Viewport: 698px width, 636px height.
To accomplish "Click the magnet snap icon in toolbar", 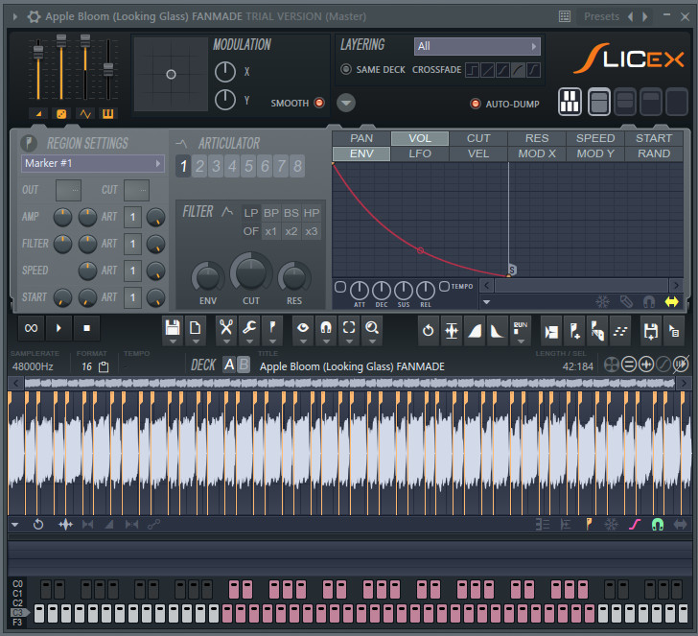I will 326,328.
